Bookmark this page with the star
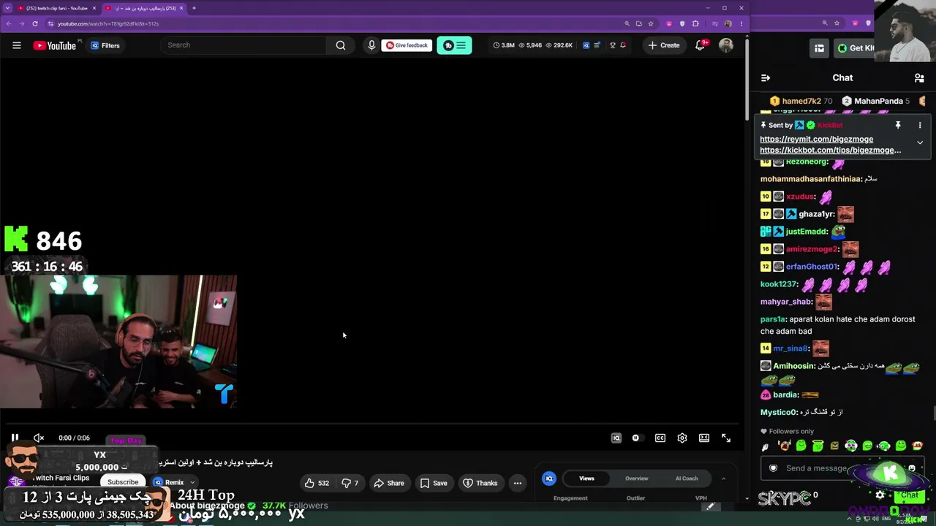This screenshot has height=526, width=936. 651,23
